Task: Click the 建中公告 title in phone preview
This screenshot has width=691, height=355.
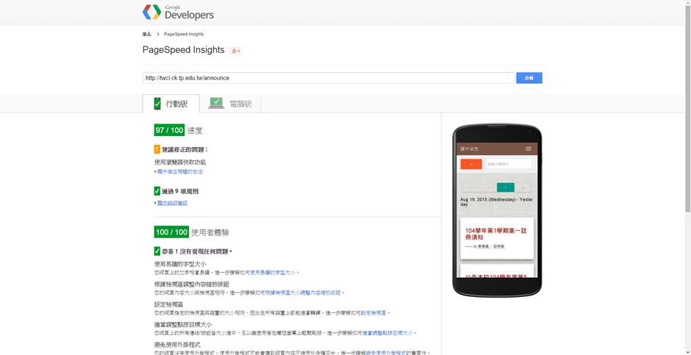Action: click(x=469, y=149)
